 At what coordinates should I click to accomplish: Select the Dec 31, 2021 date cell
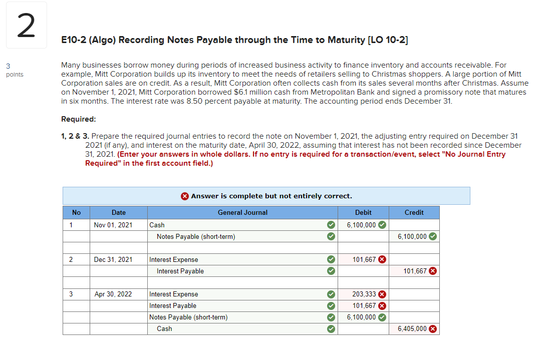(x=118, y=259)
